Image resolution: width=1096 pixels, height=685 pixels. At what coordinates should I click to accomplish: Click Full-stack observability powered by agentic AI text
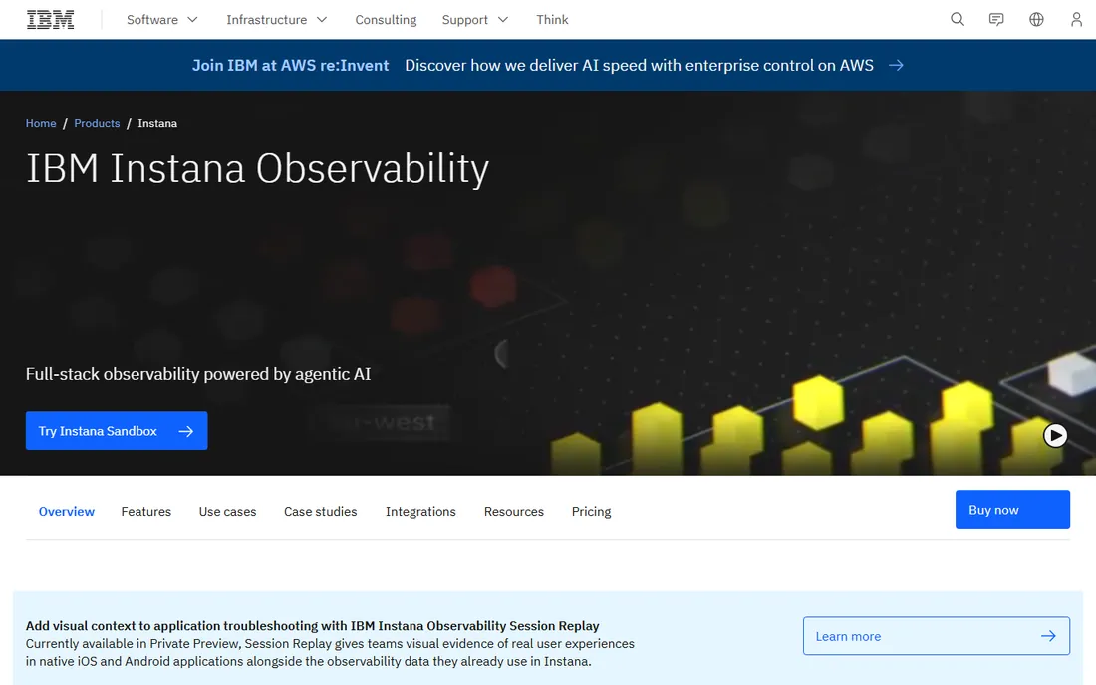198,374
